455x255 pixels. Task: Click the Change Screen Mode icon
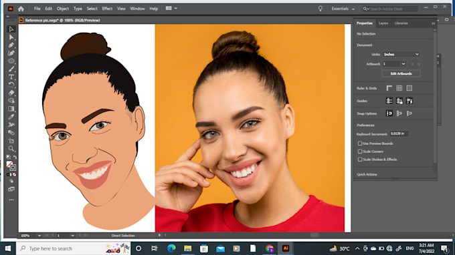(x=11, y=190)
